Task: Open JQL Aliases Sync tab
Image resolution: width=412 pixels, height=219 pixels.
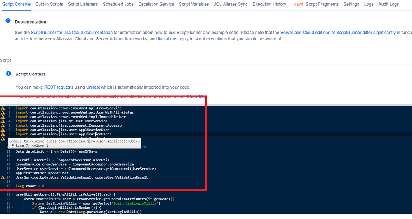Action: [x=231, y=4]
